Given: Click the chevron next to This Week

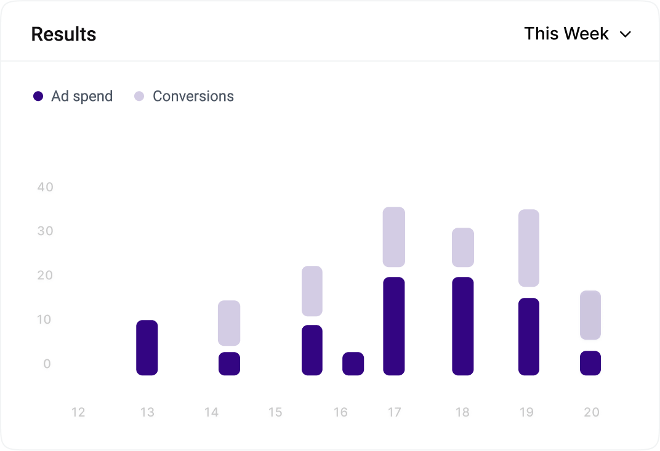Looking at the screenshot, I should (626, 34).
